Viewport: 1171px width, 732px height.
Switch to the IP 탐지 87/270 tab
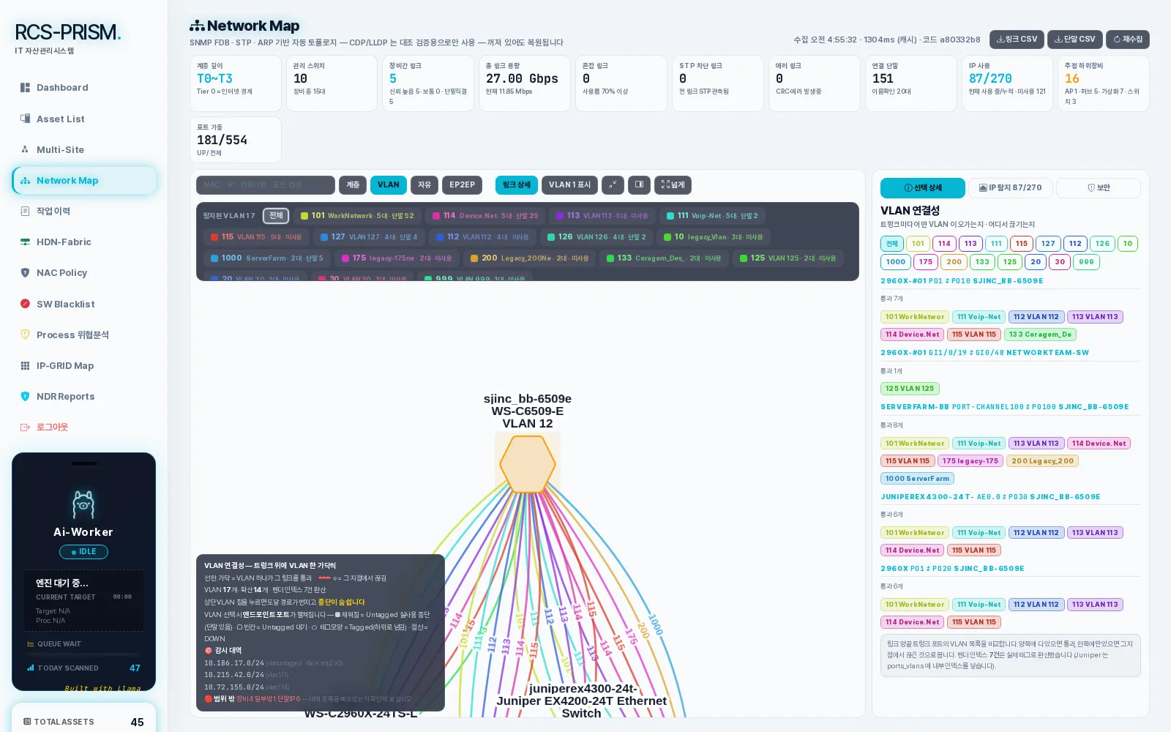[1011, 188]
